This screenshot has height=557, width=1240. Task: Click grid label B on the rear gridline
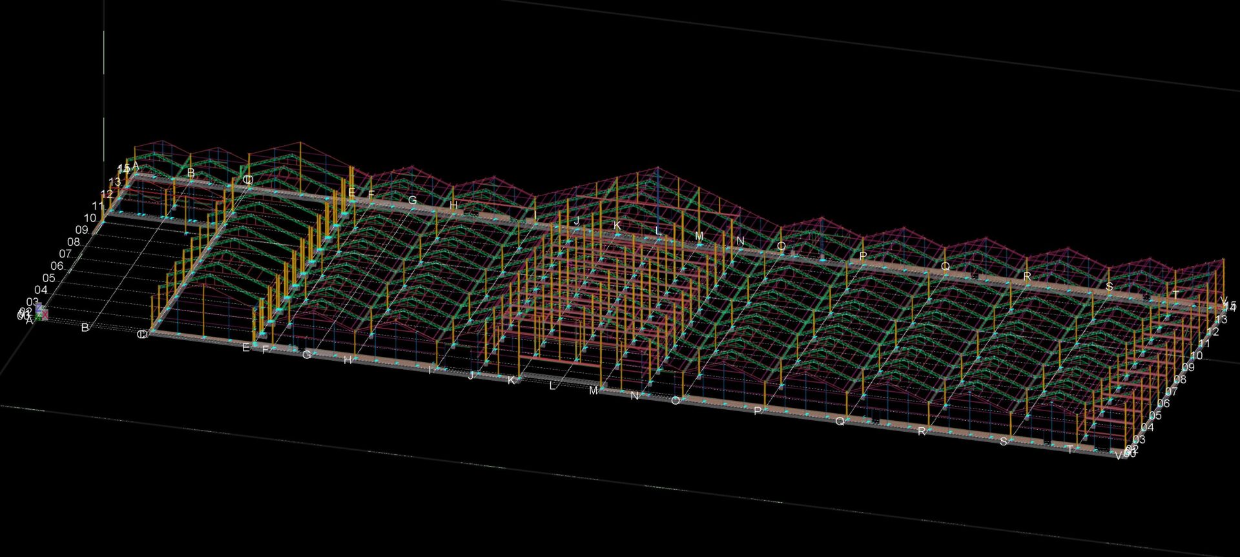(191, 173)
